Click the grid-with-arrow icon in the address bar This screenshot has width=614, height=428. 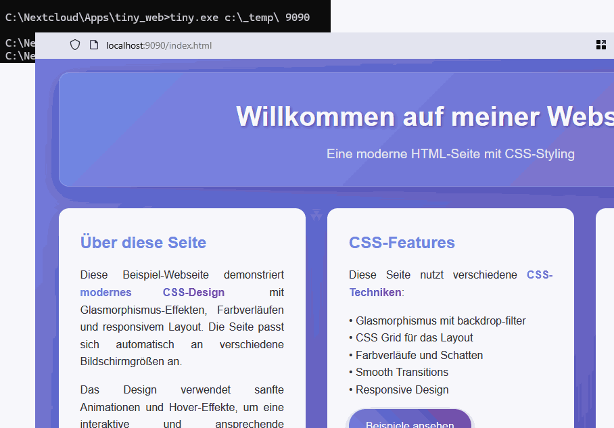click(x=600, y=45)
